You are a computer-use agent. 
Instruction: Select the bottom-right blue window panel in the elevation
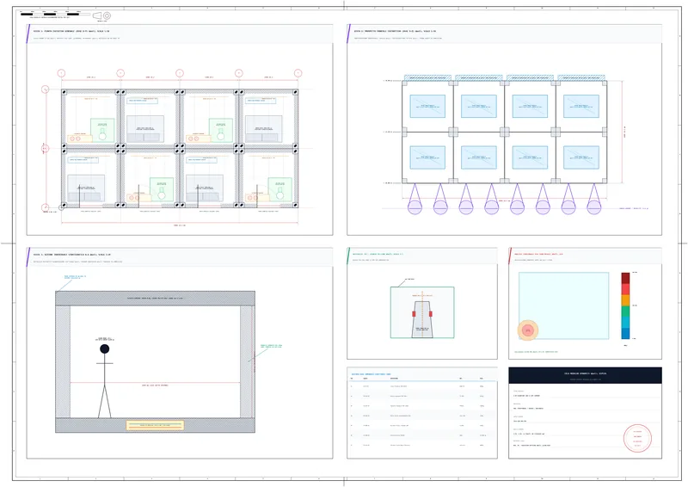pos(581,157)
